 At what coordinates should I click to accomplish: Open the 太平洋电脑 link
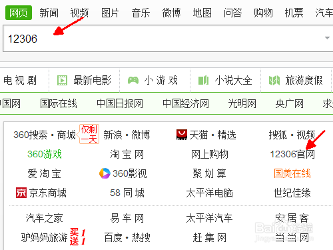coord(210,193)
